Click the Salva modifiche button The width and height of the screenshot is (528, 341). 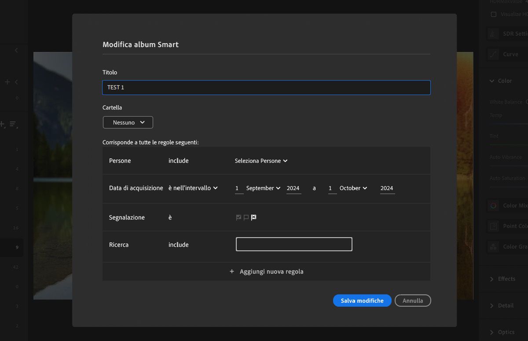tap(362, 301)
